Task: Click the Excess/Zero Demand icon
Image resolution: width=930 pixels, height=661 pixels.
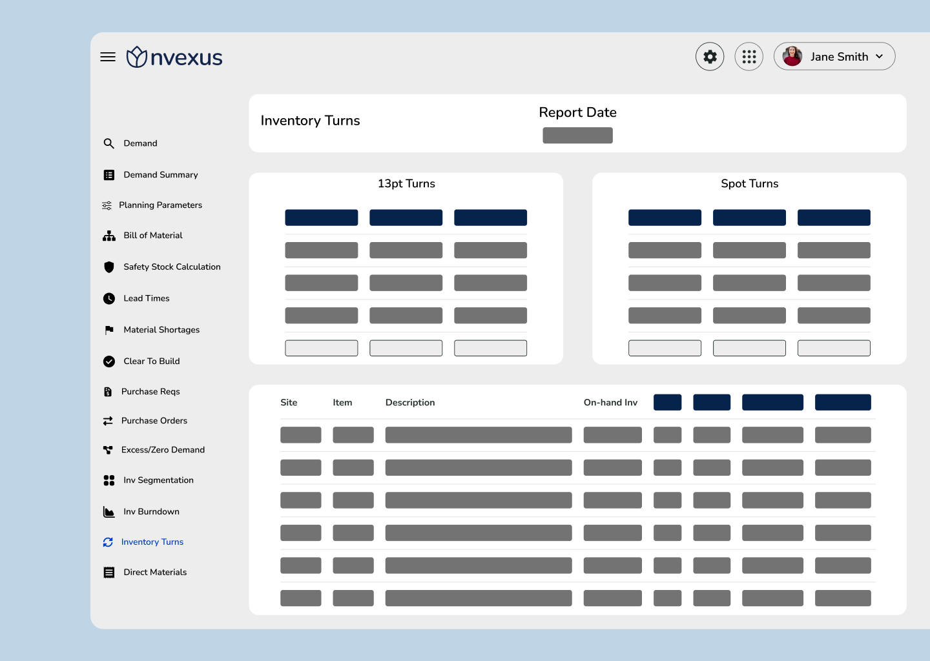Action: click(x=108, y=450)
